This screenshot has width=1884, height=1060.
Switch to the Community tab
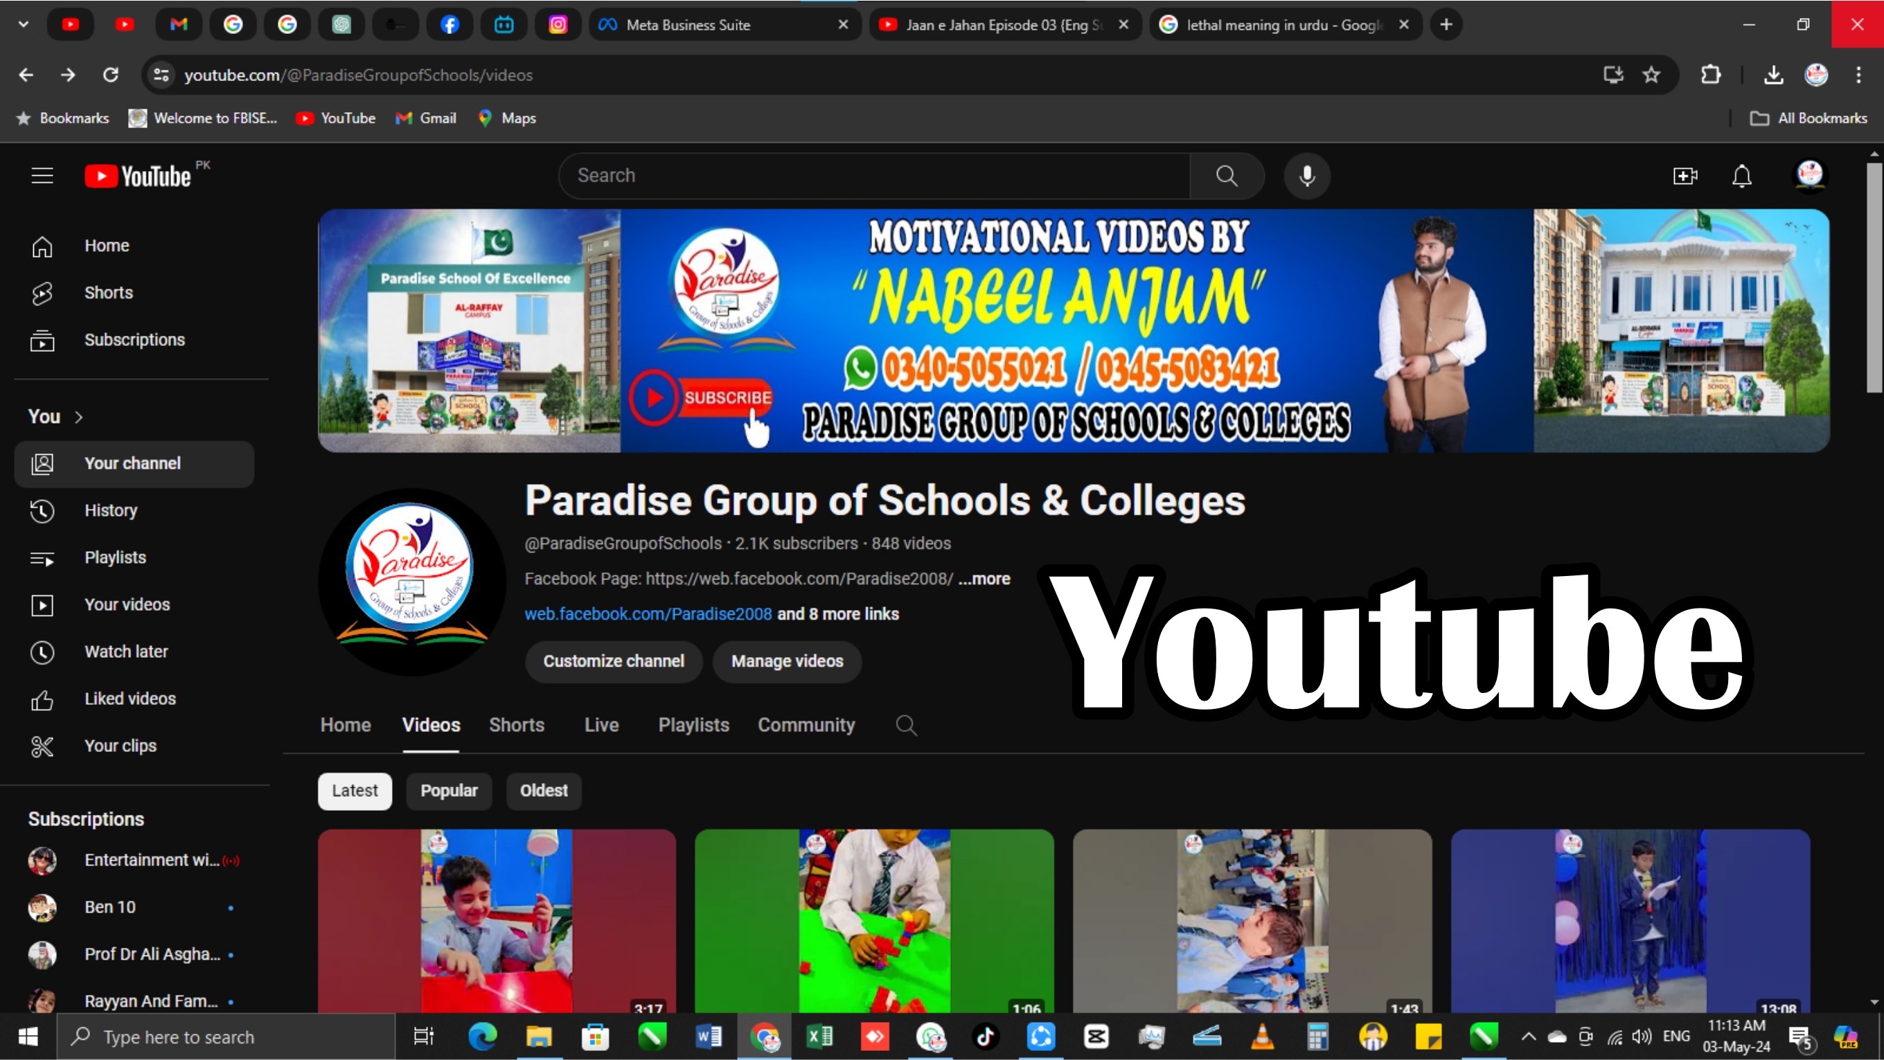[806, 724]
